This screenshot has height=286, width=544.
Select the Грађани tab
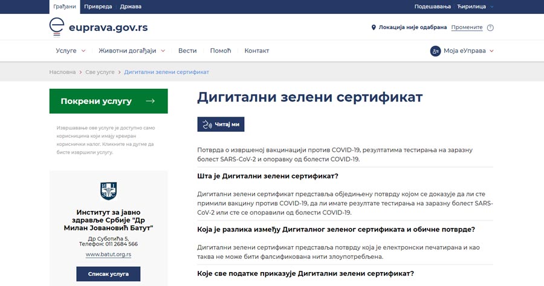click(65, 7)
